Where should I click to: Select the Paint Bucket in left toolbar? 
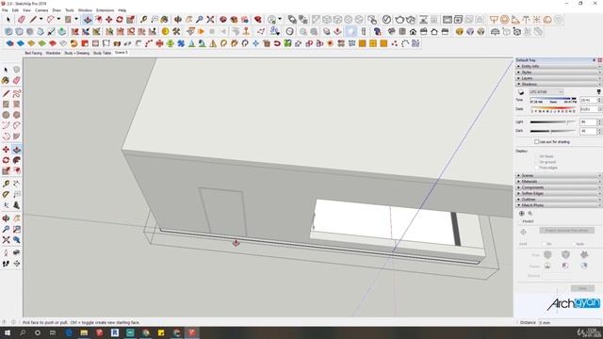click(6, 80)
